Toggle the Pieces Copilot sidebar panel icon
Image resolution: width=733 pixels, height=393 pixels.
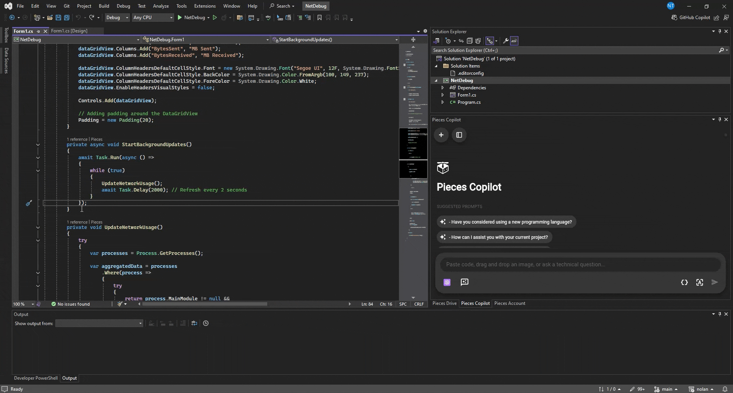click(x=459, y=135)
